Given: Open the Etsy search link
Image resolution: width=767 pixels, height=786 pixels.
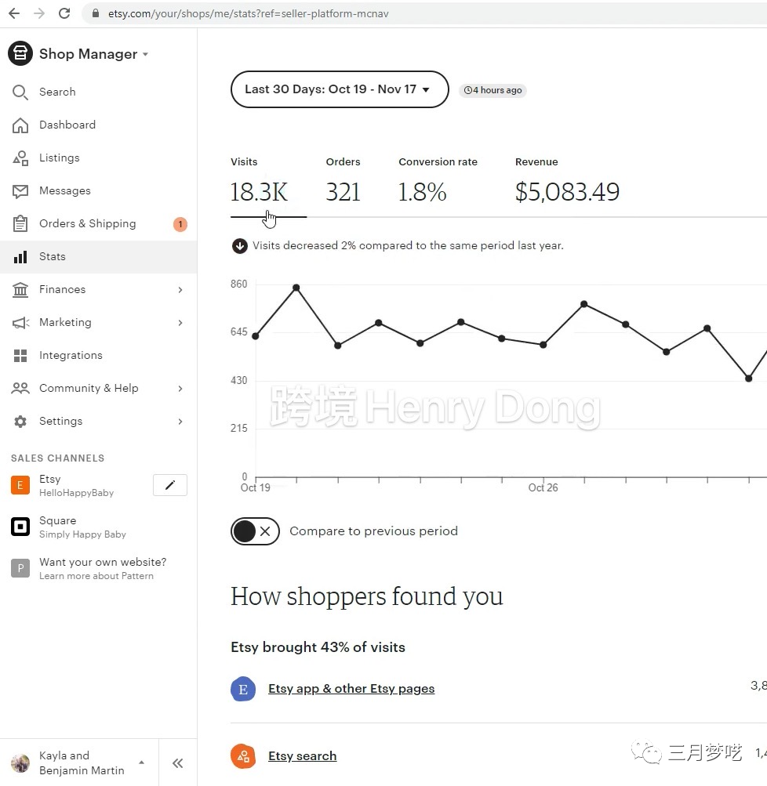Looking at the screenshot, I should pyautogui.click(x=302, y=756).
